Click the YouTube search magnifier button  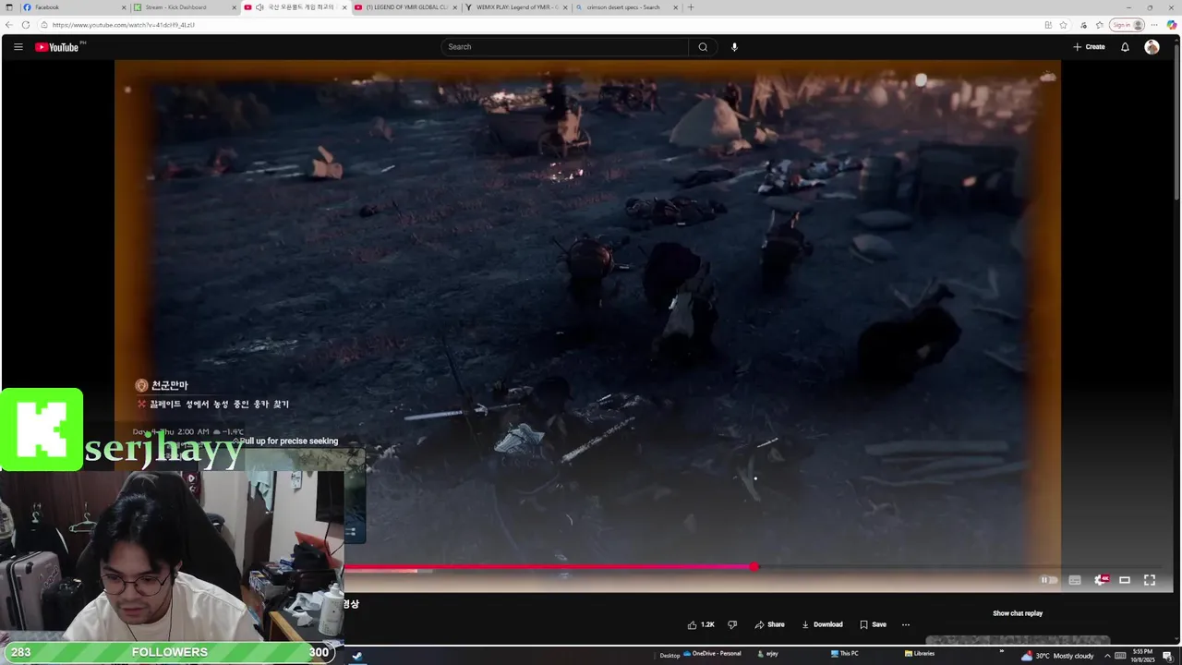coord(703,47)
